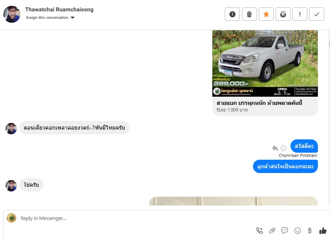Image resolution: width=330 pixels, height=238 pixels.
Task: Click the phone call request icon
Action: [x=260, y=231]
